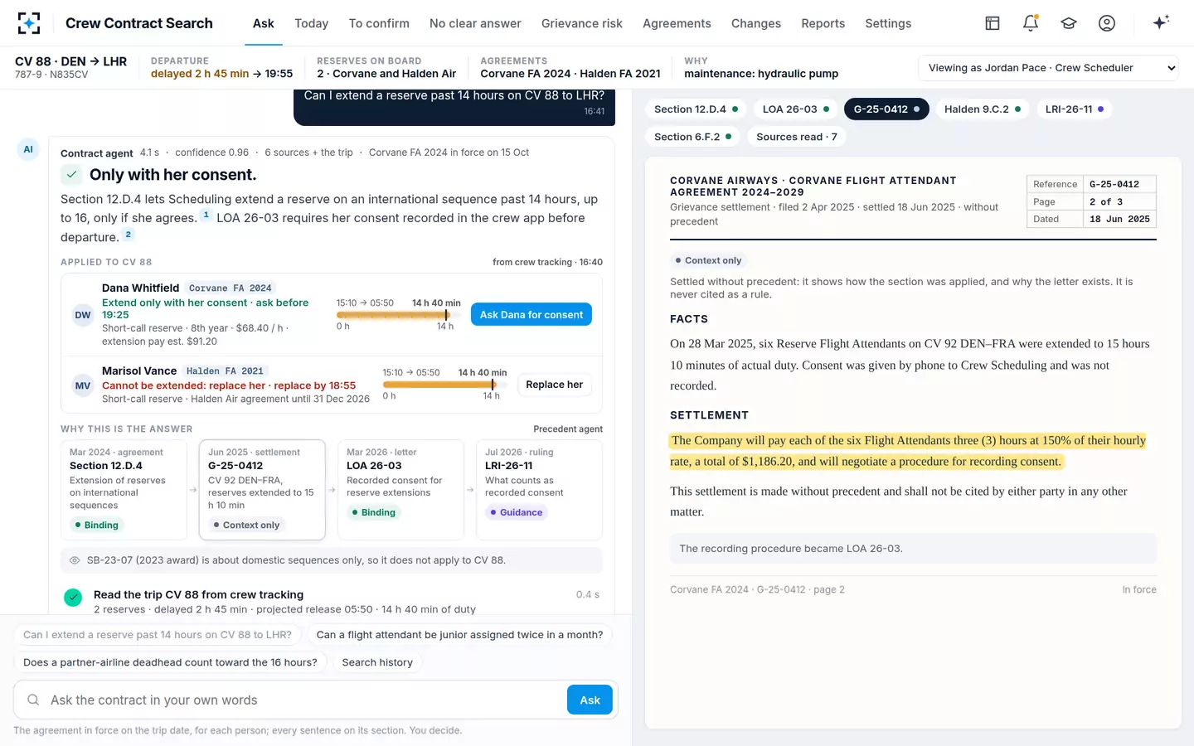The width and height of the screenshot is (1194, 746).
Task: Click suggestion about partner-airline deadhead
Action: 170,662
